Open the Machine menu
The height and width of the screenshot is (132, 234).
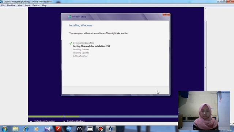(x=11, y=5)
